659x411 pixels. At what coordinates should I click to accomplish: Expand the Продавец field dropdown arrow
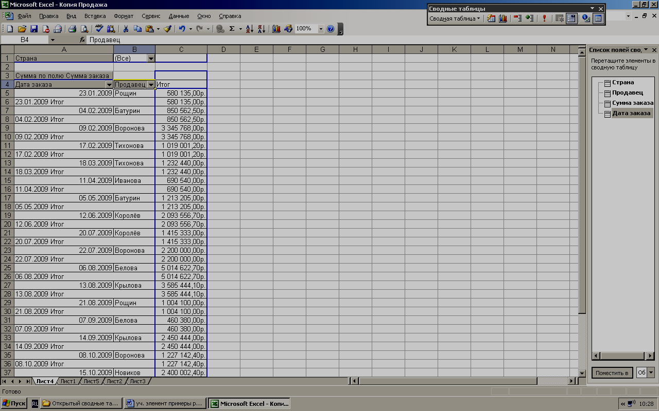[x=151, y=85]
